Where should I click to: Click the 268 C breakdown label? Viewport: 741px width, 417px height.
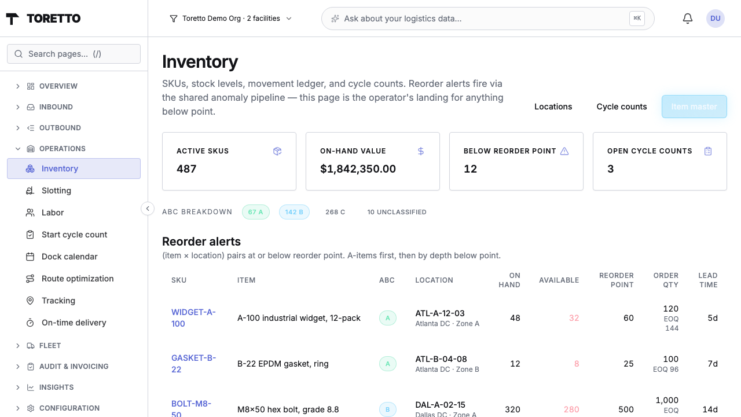coord(335,212)
